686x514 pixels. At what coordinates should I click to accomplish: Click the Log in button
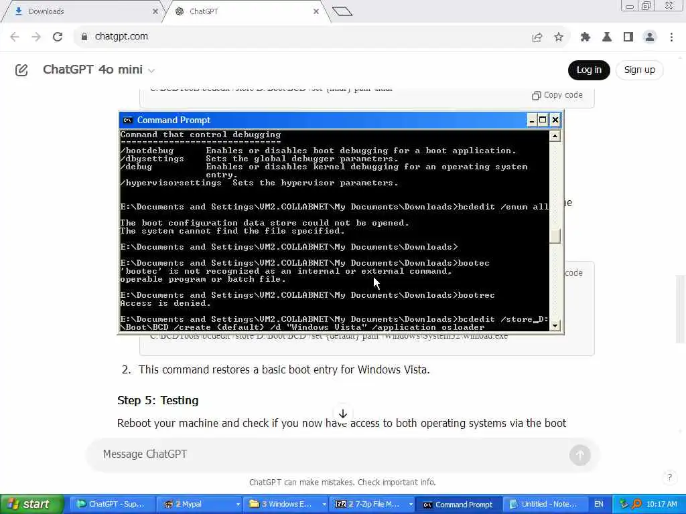(x=589, y=70)
